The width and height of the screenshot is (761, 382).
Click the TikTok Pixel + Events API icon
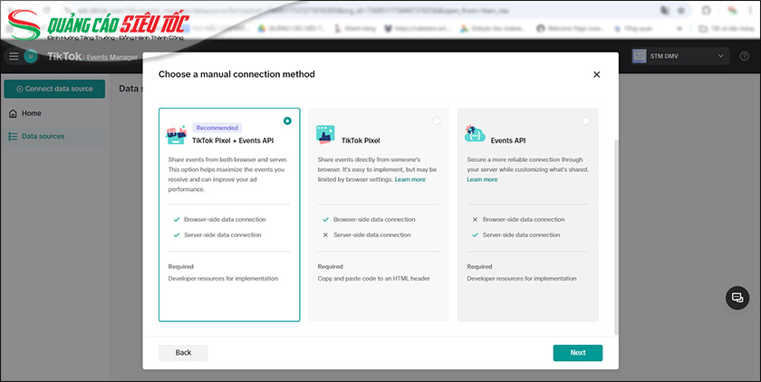[176, 135]
